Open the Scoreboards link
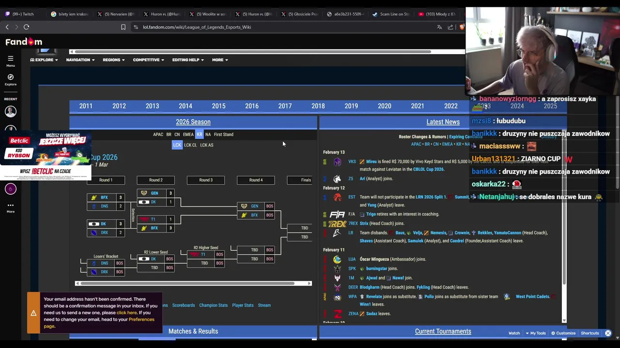The image size is (620, 348). coord(184,305)
